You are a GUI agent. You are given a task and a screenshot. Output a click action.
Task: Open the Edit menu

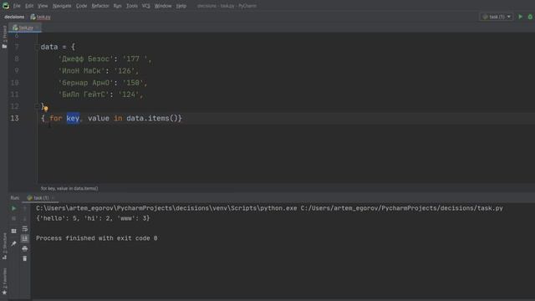[29, 6]
